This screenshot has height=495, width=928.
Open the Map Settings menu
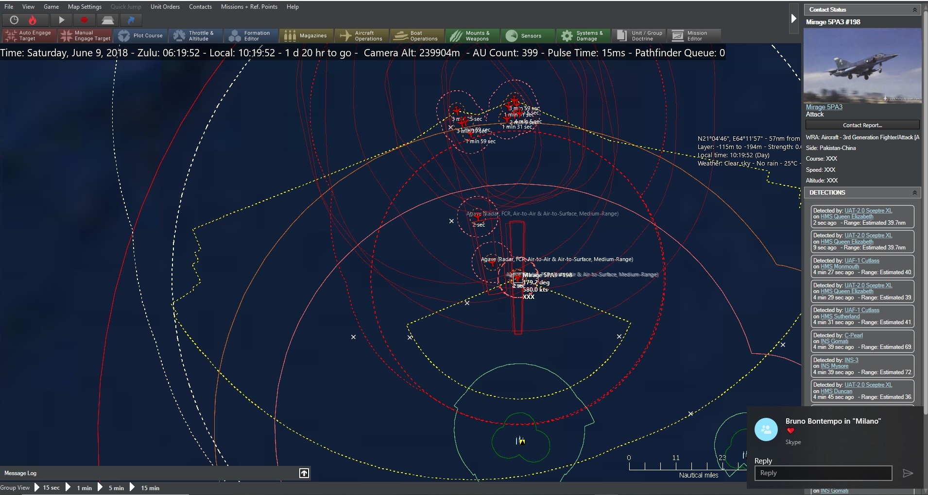tap(84, 6)
